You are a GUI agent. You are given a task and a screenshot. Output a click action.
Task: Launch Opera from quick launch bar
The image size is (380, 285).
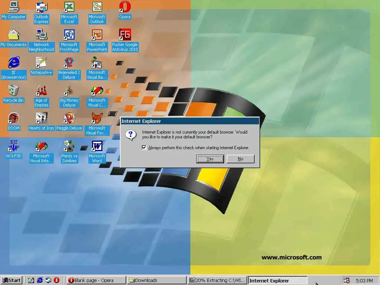(56, 281)
